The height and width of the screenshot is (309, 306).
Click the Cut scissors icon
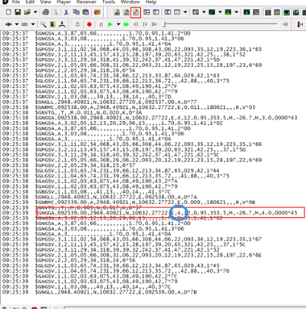point(66,12)
